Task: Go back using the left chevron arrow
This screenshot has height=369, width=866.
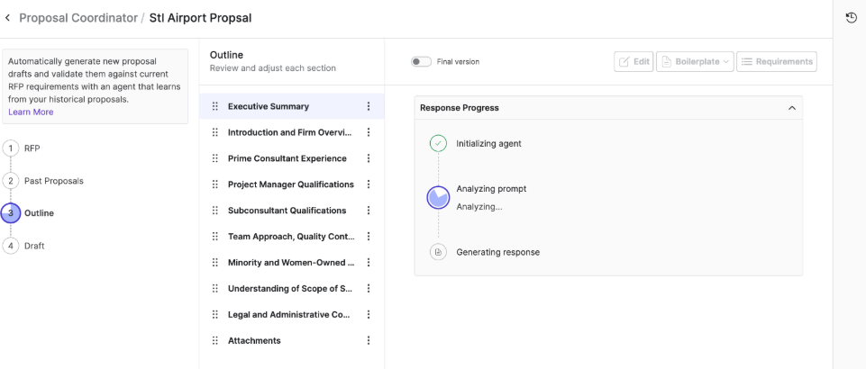Action: point(7,18)
